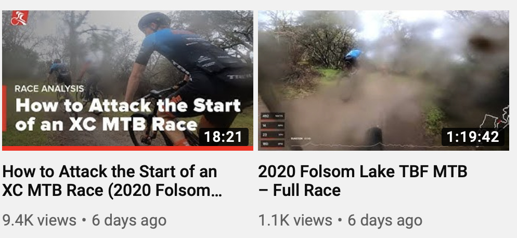The width and height of the screenshot is (517, 238).
Task: Click the 18:21 duration badge
Action: [x=224, y=137]
